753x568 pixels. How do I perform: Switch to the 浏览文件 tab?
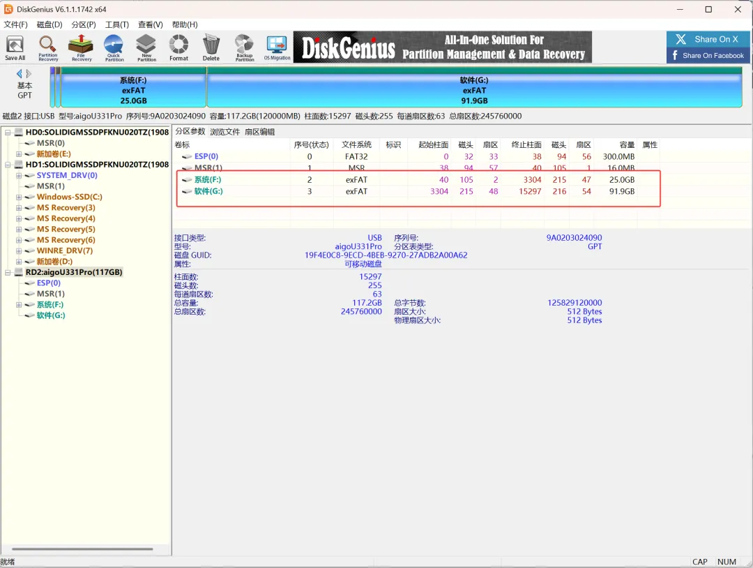point(225,132)
